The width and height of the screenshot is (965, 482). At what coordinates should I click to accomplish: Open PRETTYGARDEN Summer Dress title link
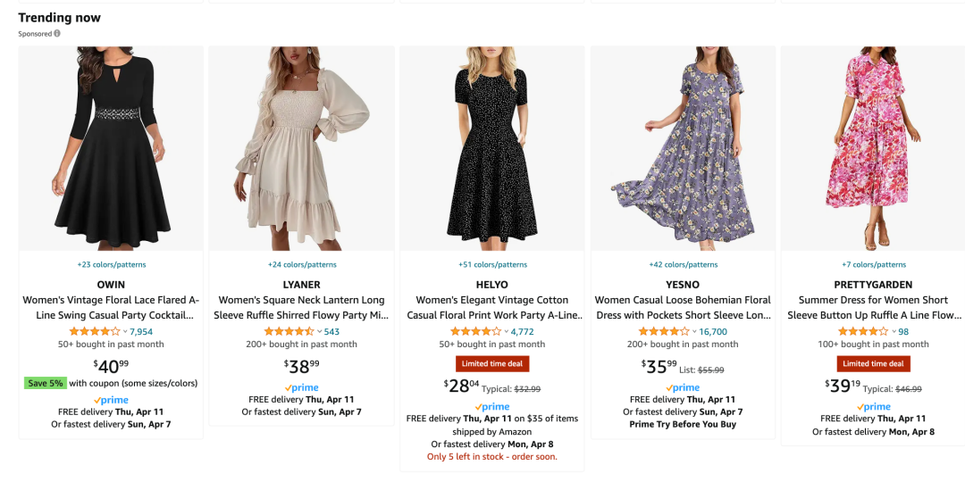873,308
